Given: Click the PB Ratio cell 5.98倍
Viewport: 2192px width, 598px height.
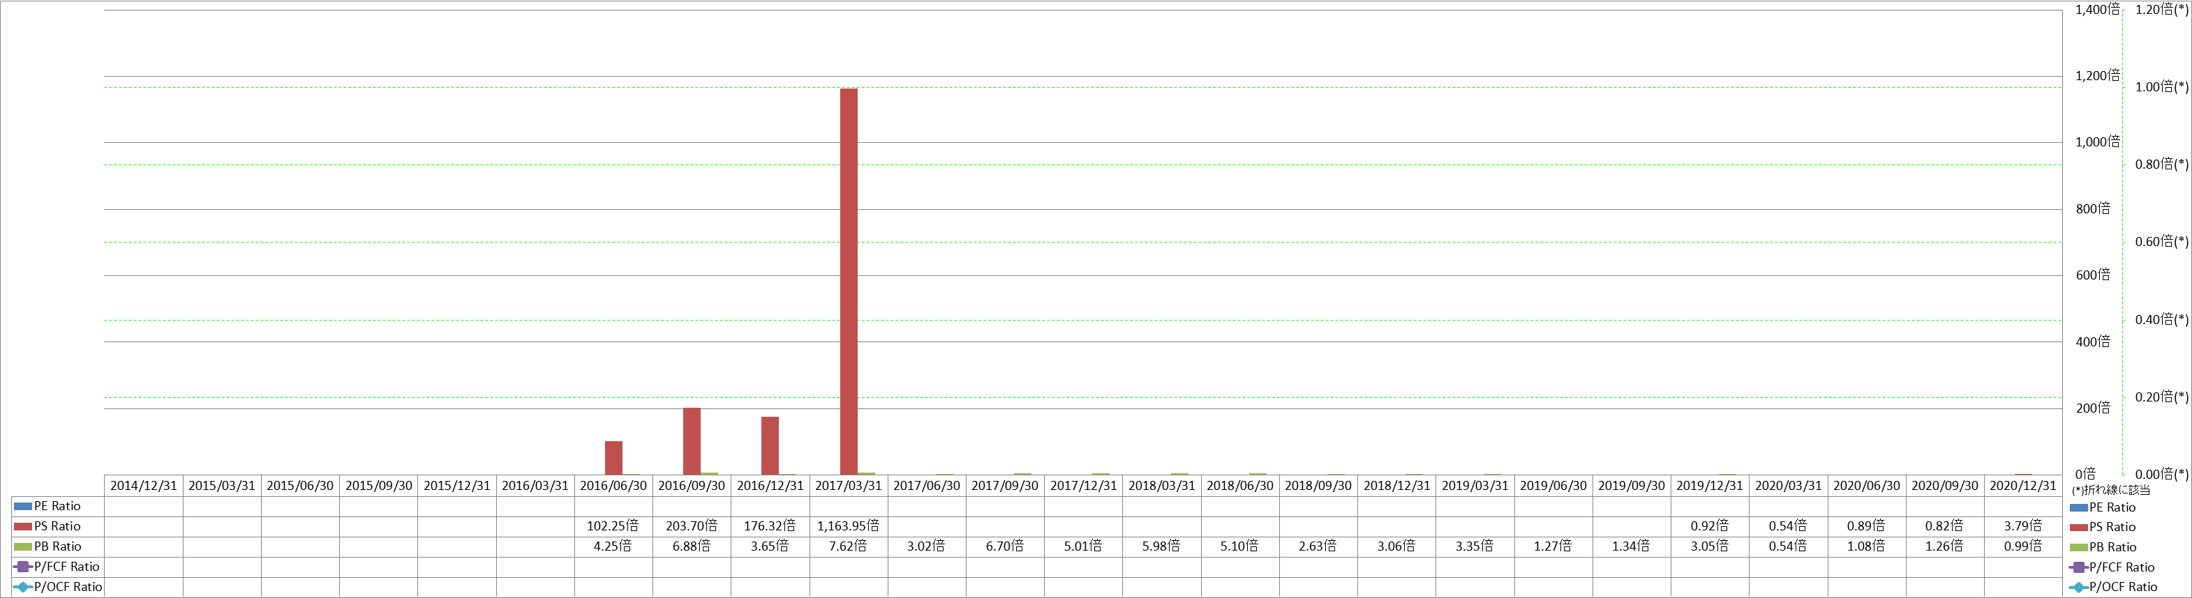Looking at the screenshot, I should click(x=1161, y=546).
